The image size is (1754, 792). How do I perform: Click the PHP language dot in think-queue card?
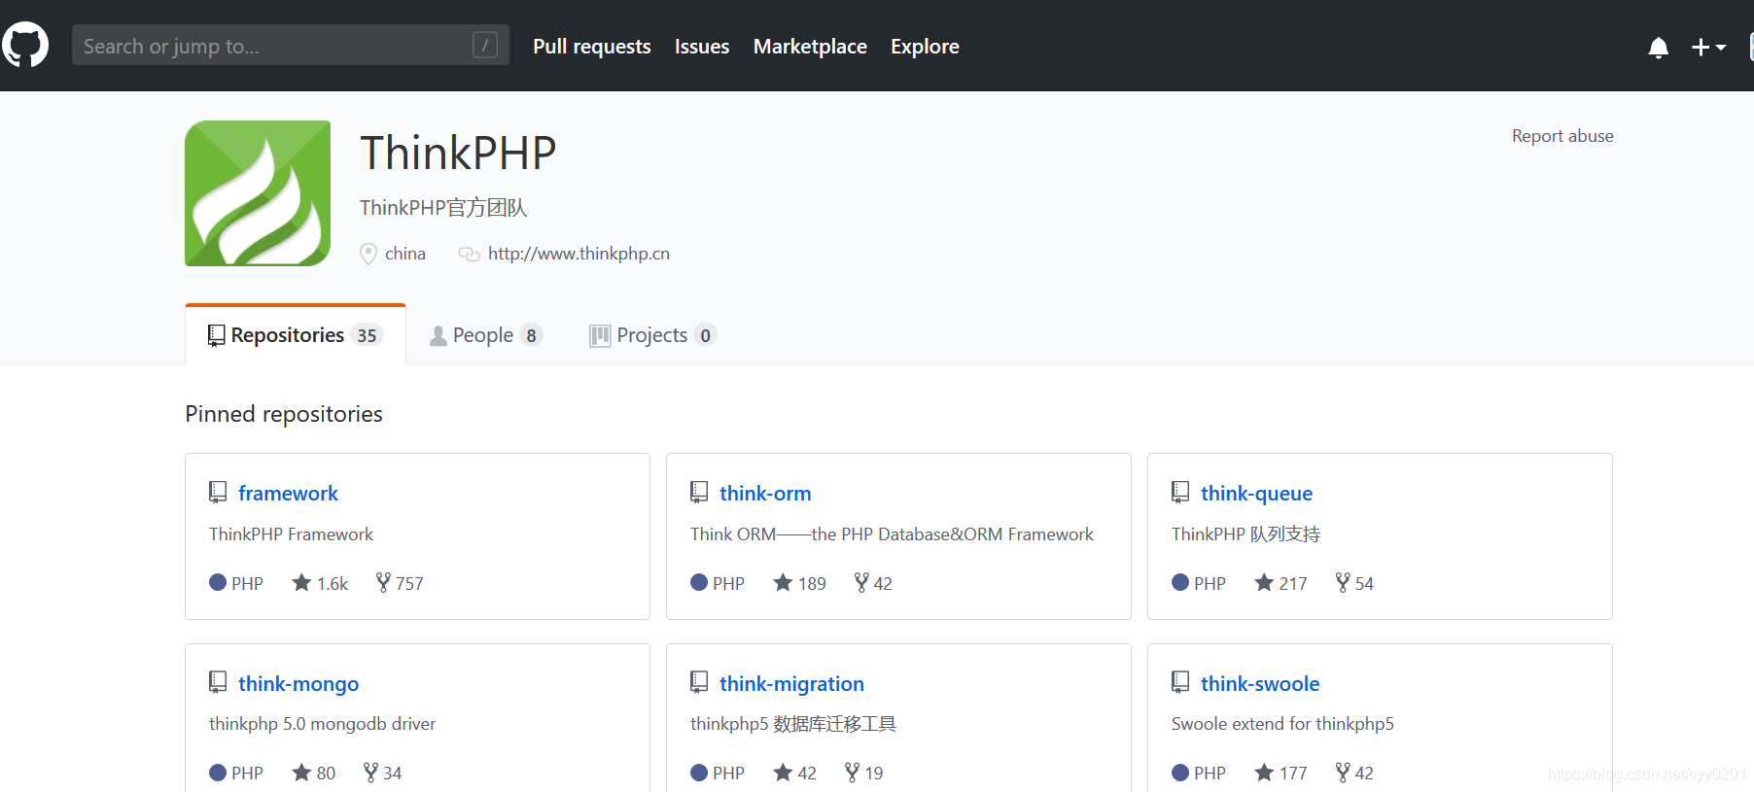1180,582
